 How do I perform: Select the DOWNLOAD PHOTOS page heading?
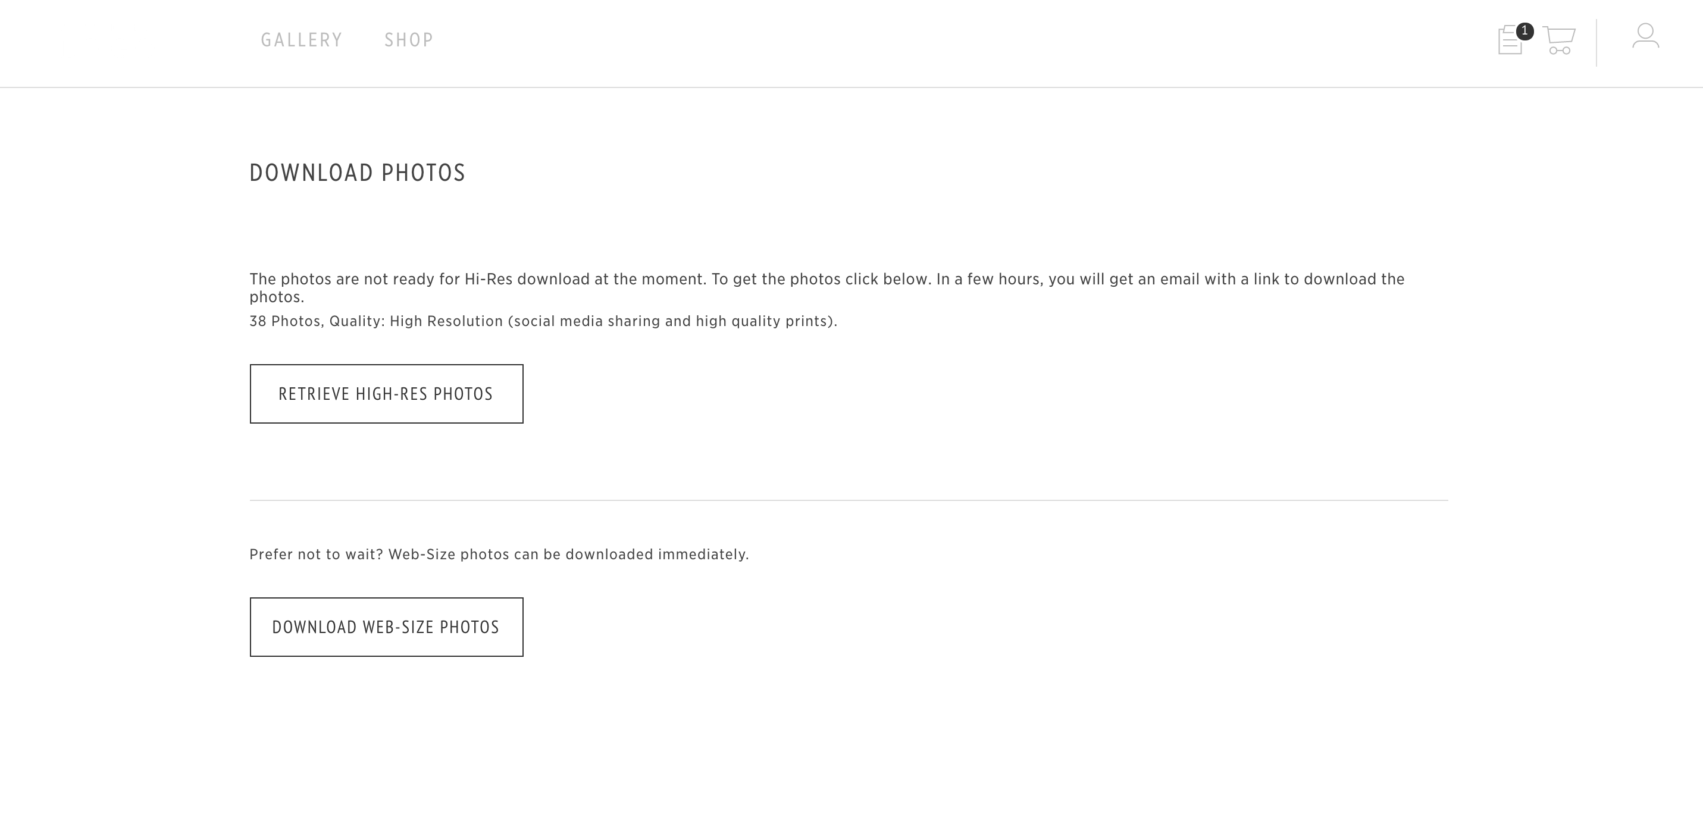[x=358, y=173]
